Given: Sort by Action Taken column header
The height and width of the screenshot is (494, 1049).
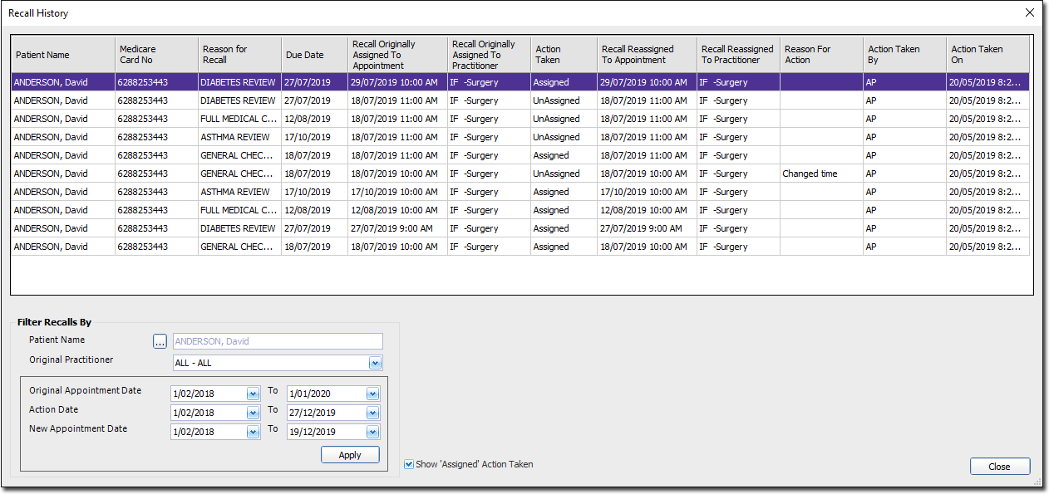Looking at the screenshot, I should [564, 55].
